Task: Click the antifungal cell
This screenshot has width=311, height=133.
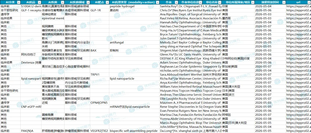Action: click(134, 42)
